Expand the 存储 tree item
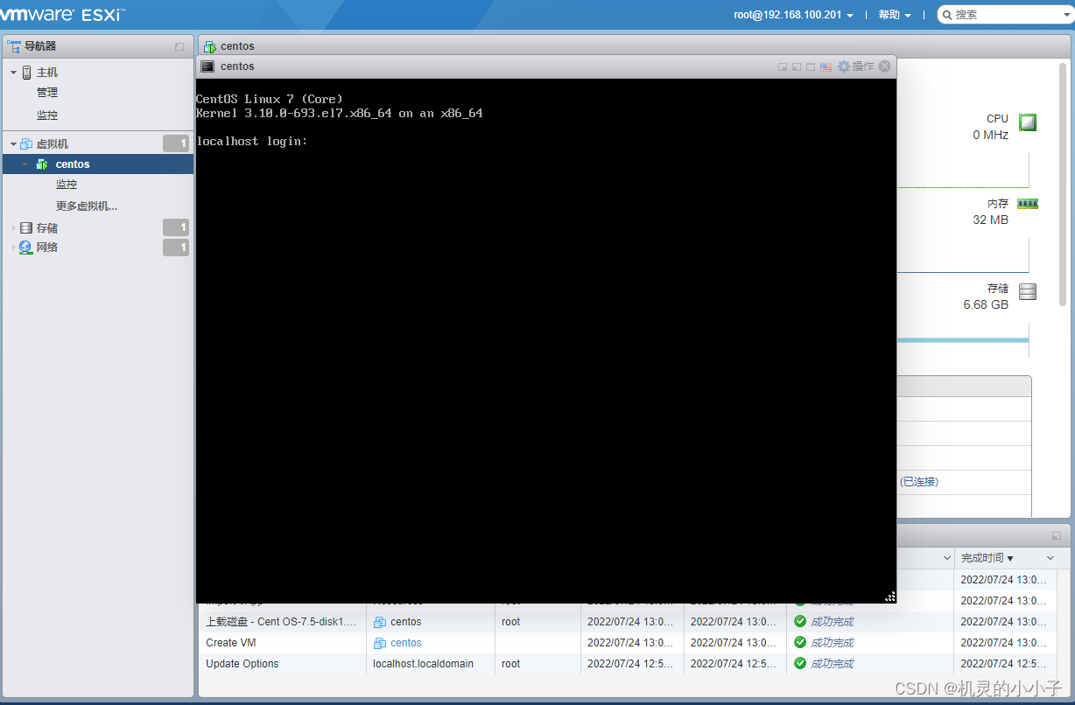The width and height of the screenshot is (1075, 705). pyautogui.click(x=12, y=227)
